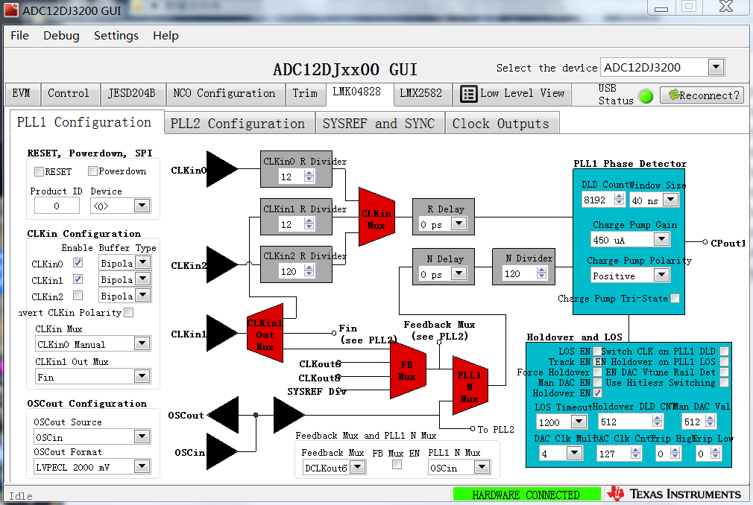Click the Reconnect? button
Image resolution: width=753 pixels, height=505 pixels.
tap(702, 95)
